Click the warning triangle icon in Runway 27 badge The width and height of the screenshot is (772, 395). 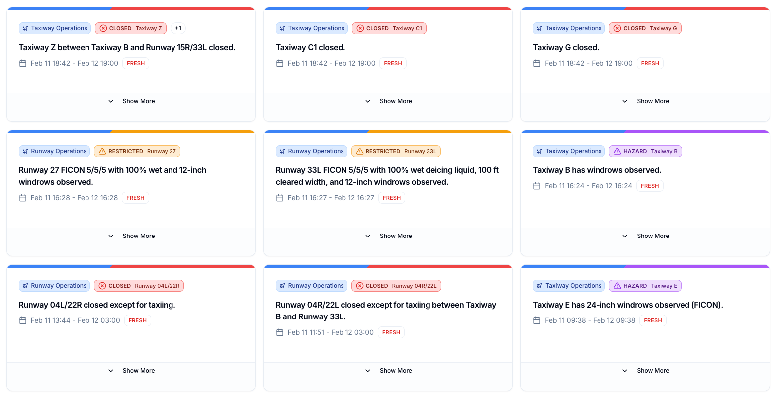pyautogui.click(x=102, y=151)
